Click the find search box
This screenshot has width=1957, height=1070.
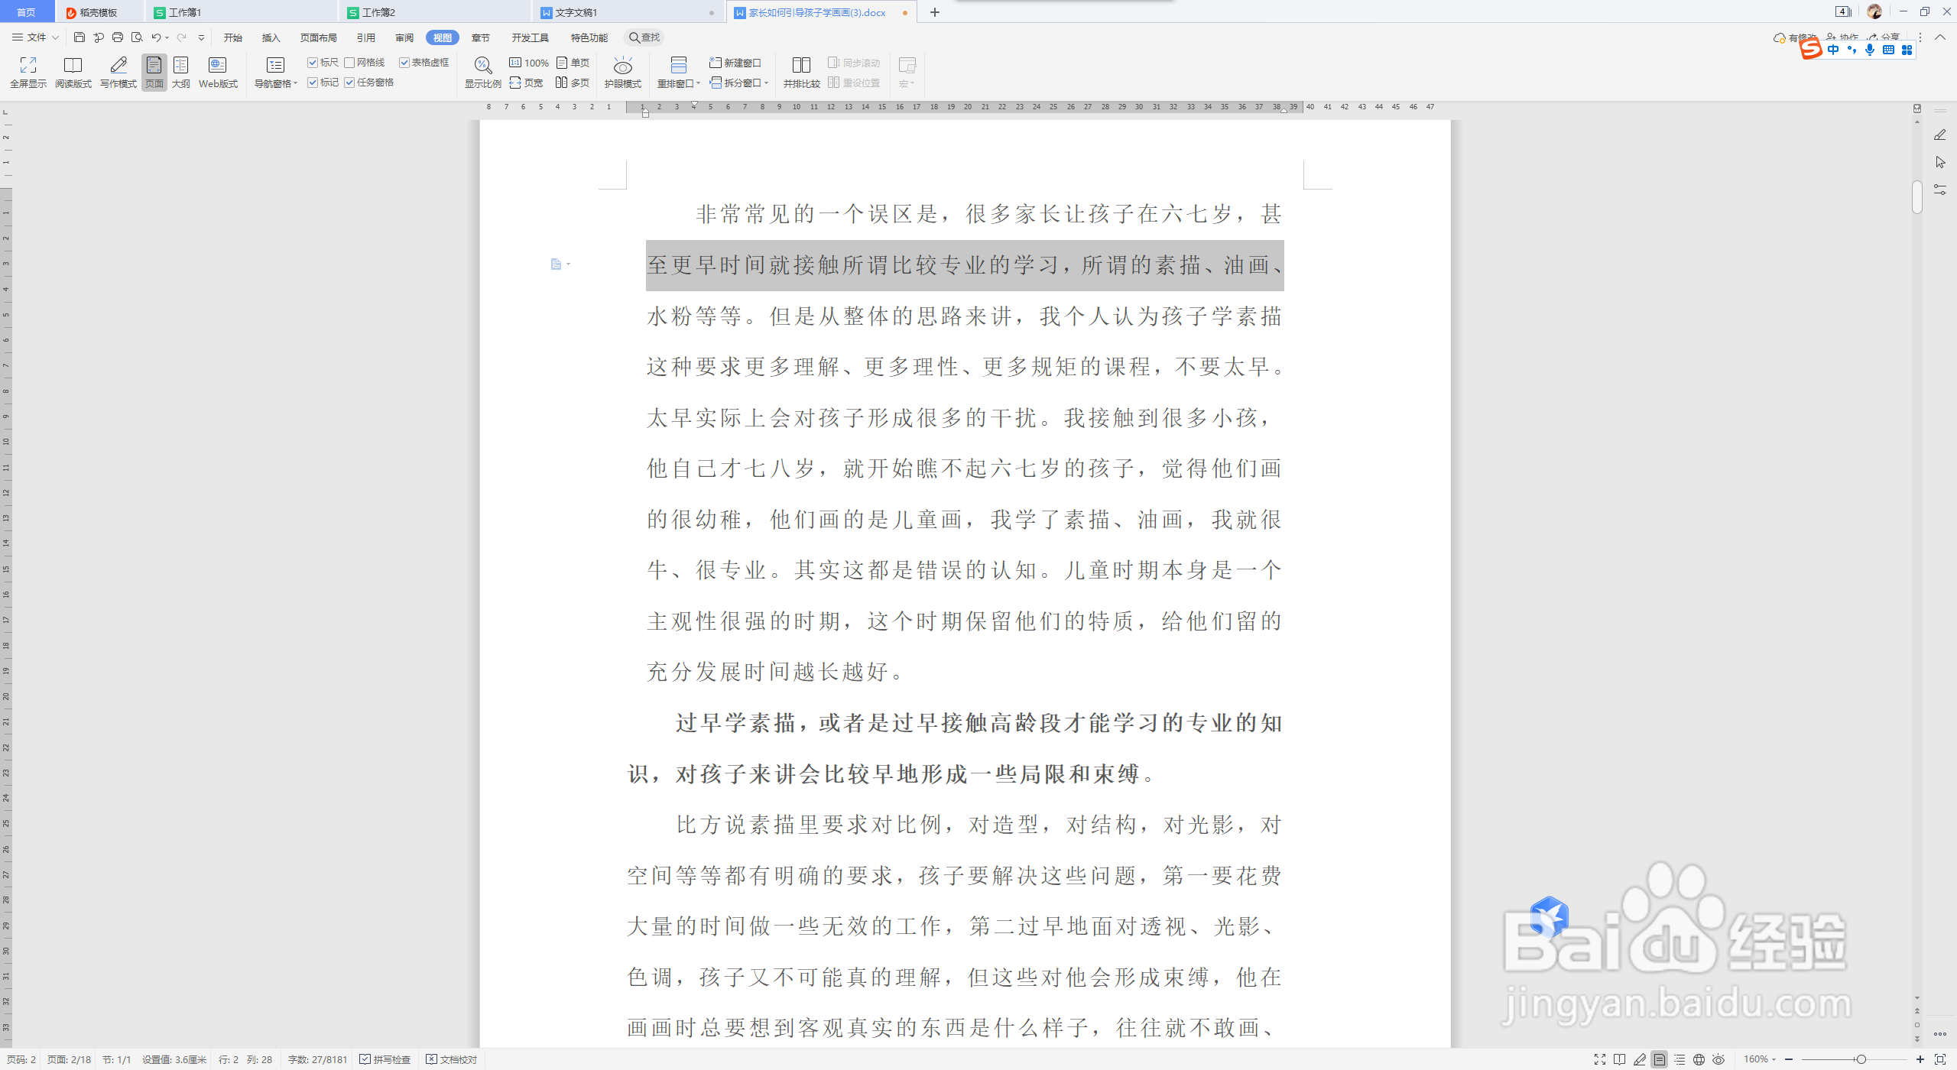644,37
